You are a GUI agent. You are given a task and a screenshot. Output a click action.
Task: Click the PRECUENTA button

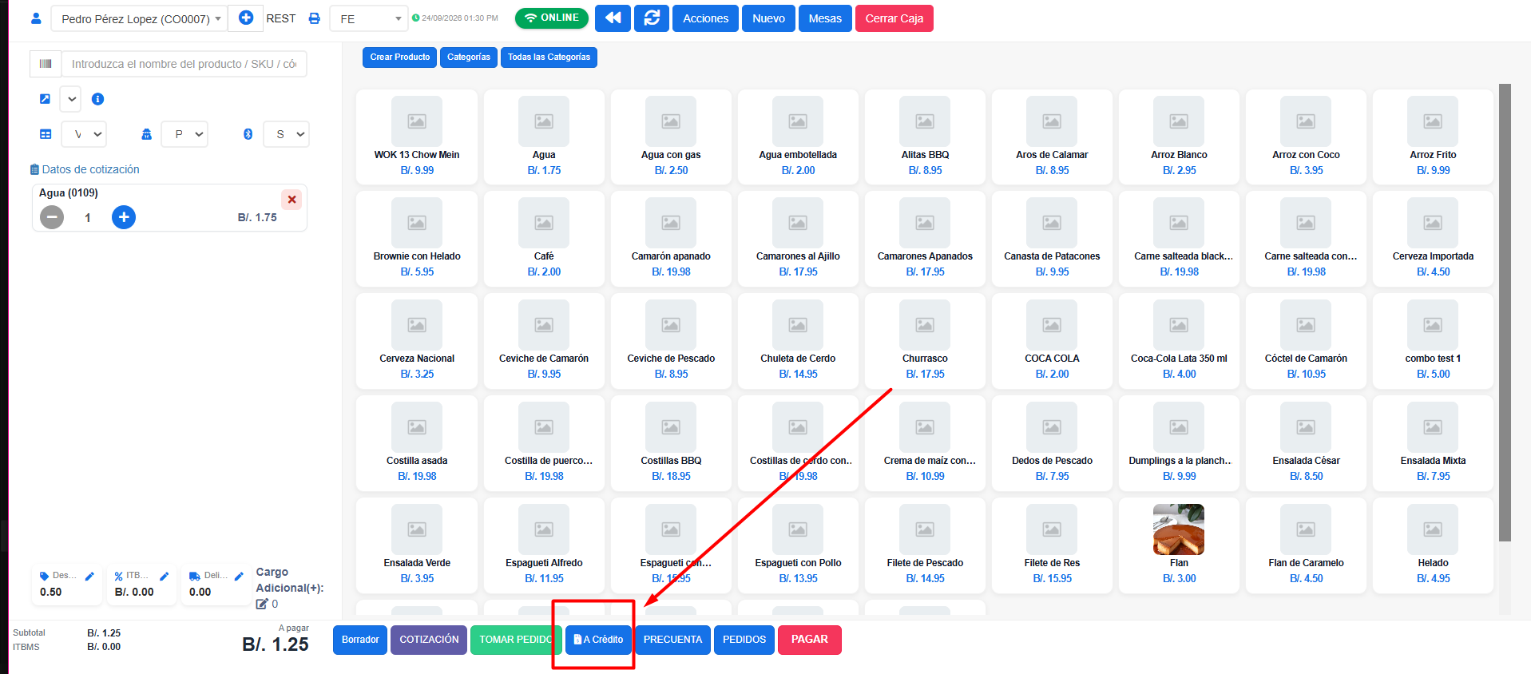click(672, 640)
